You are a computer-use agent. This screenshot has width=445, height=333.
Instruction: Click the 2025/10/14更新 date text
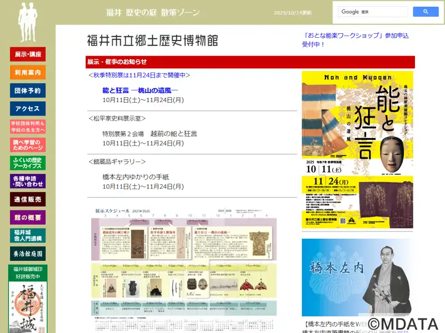(x=293, y=13)
